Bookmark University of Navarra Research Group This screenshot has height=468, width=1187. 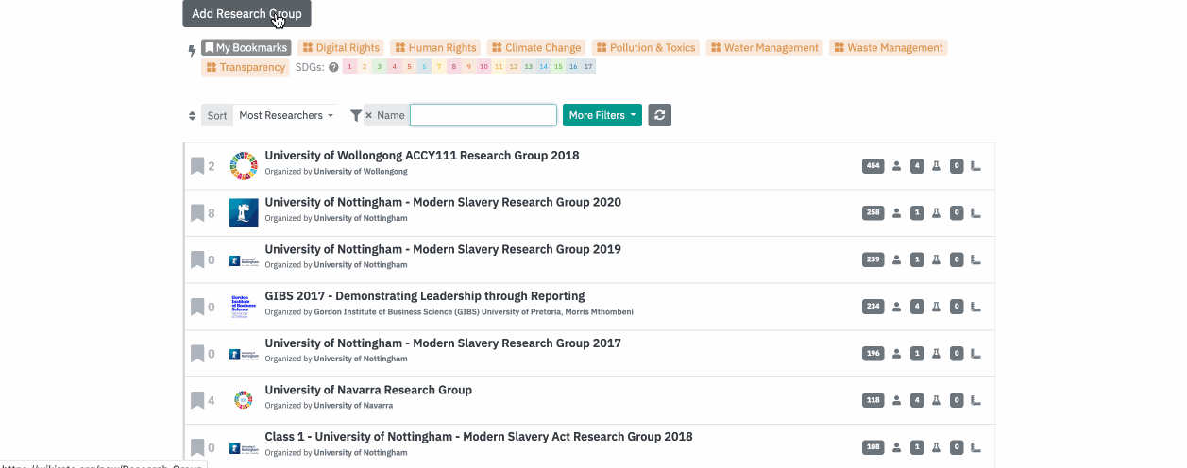coord(197,400)
